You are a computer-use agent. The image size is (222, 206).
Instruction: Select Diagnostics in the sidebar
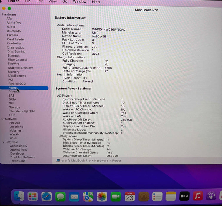tap(16, 47)
